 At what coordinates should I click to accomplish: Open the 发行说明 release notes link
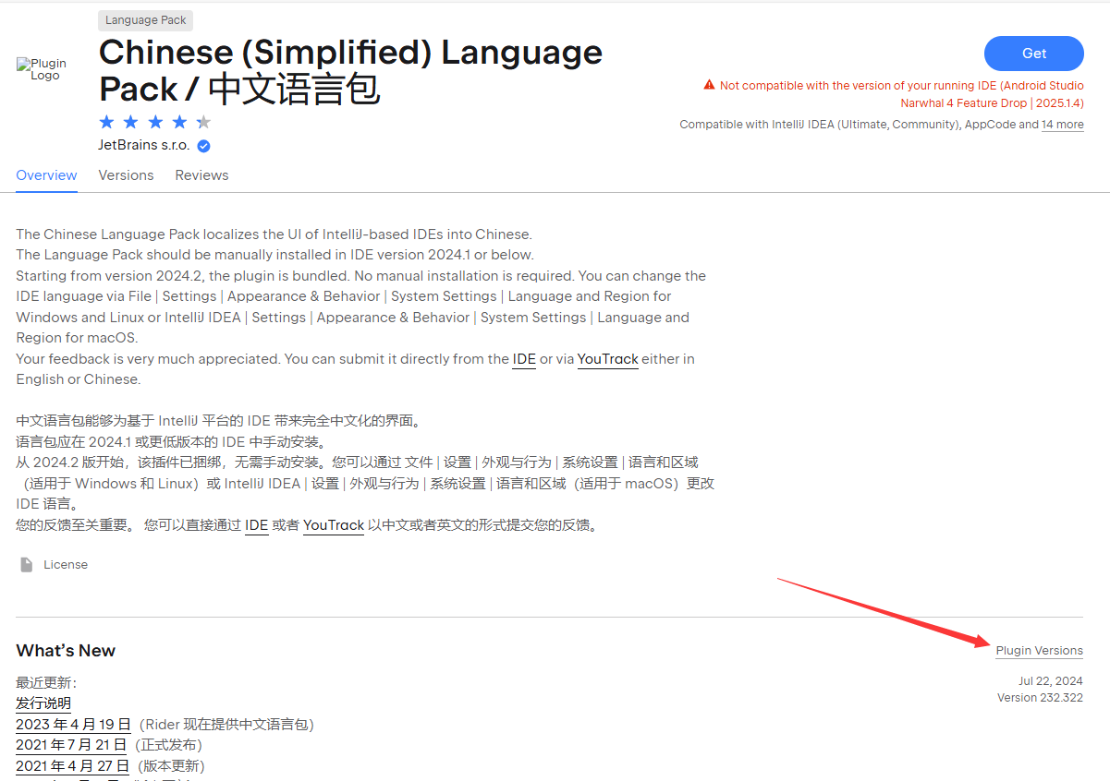click(x=43, y=703)
